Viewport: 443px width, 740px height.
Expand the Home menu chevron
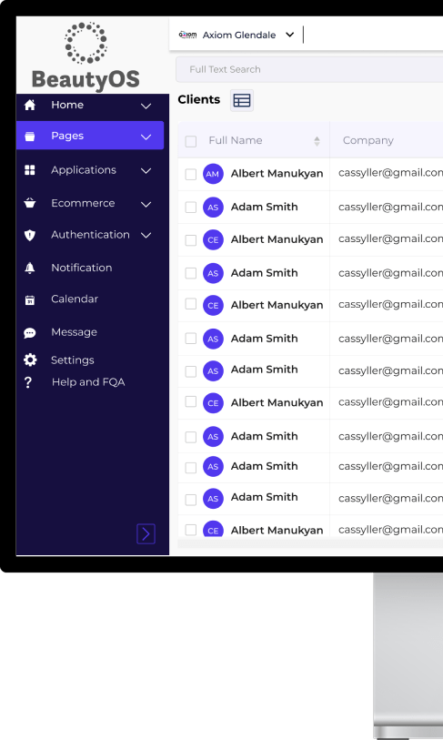pos(146,106)
